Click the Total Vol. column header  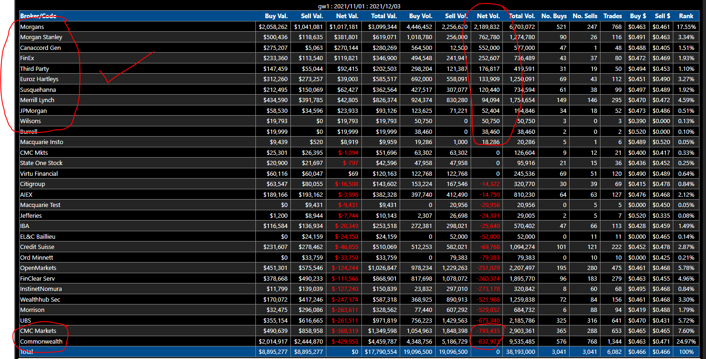[x=522, y=16]
